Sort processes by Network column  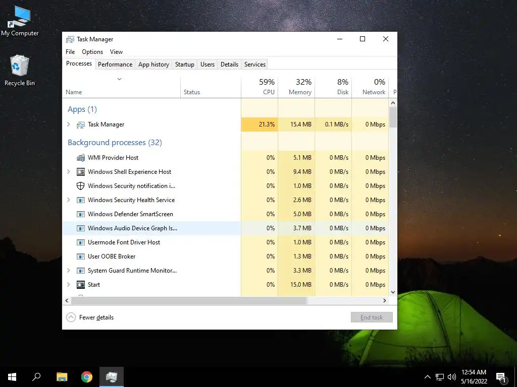pos(370,87)
